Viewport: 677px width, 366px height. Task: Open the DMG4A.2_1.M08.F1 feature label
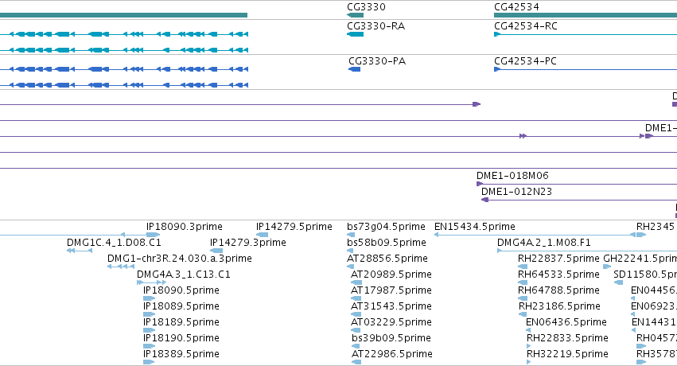544,243
